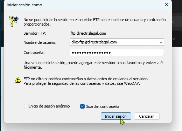Click the 'Nombre de usuario:' label
182x131 pixels.
(x=40, y=42)
